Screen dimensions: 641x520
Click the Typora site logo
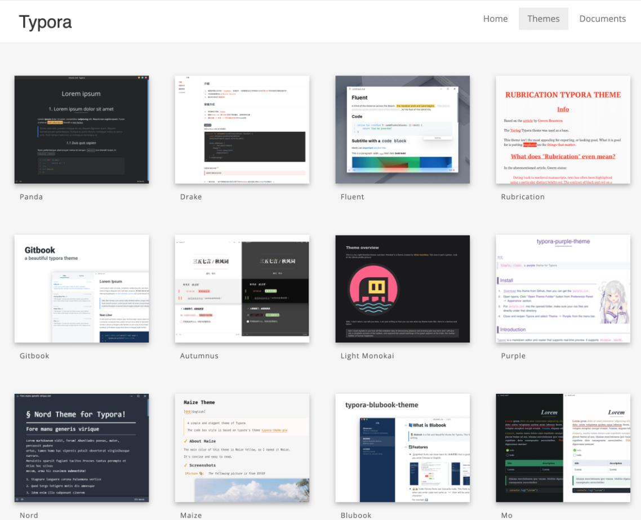click(46, 22)
